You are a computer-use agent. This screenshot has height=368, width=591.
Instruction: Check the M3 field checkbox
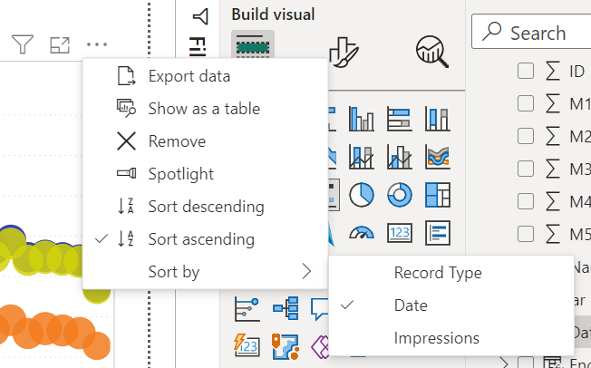pyautogui.click(x=526, y=169)
